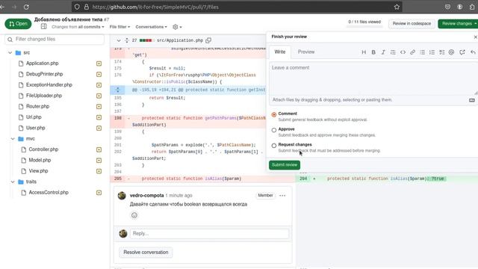Add task list in review comment
Screen dimensions: 478x269
click(x=441, y=52)
